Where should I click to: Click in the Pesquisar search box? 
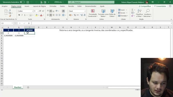tap(91, 2)
